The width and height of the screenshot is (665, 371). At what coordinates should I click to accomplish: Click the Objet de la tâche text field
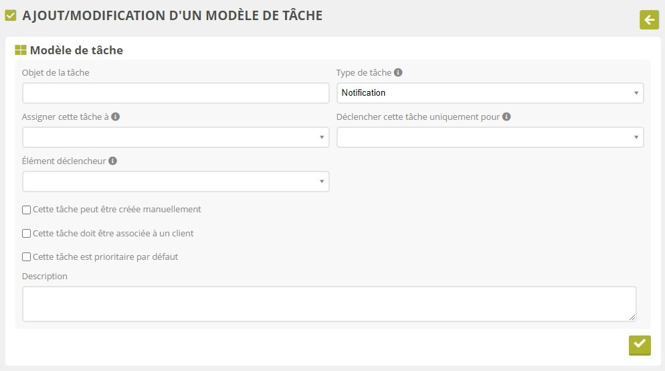tap(175, 93)
